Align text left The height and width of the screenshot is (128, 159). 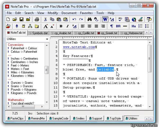click(83, 26)
